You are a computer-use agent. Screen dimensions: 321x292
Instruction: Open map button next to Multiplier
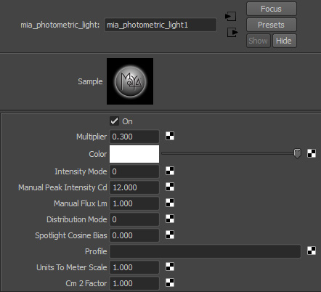pyautogui.click(x=170, y=136)
